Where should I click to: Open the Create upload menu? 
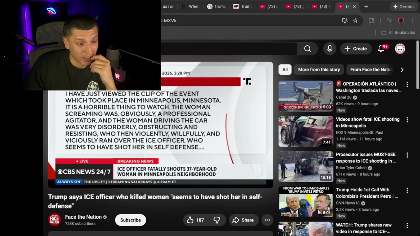pyautogui.click(x=356, y=49)
